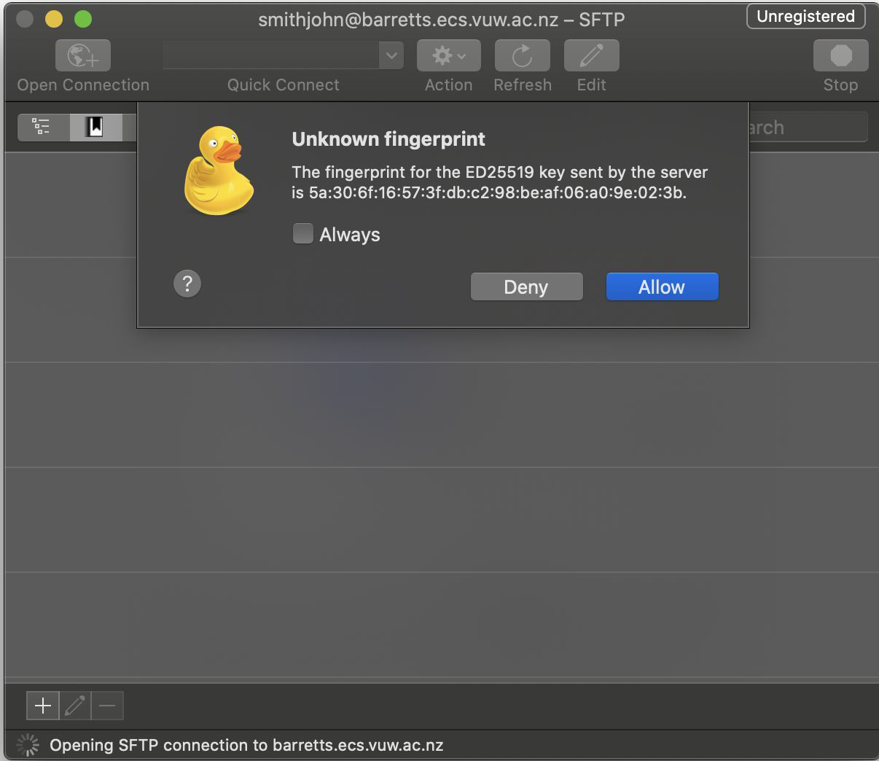Viewport: 879px width, 761px height.
Task: Remove bookmark with minus button
Action: click(107, 706)
